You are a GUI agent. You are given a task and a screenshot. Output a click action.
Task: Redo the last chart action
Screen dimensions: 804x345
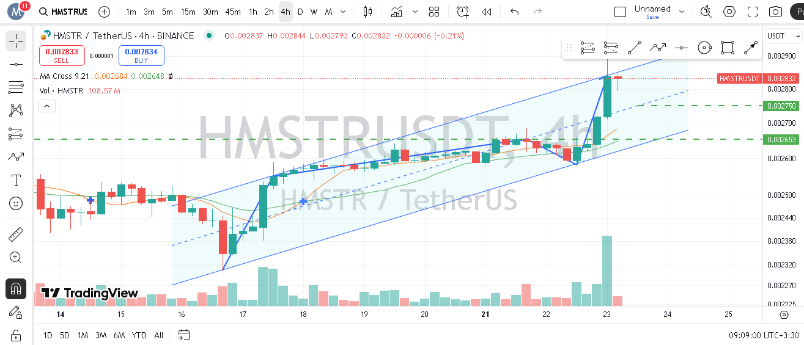click(537, 12)
